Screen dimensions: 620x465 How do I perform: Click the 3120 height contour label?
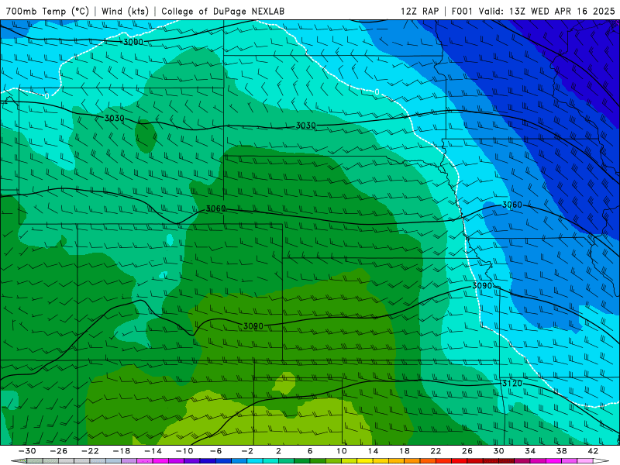pyautogui.click(x=512, y=383)
